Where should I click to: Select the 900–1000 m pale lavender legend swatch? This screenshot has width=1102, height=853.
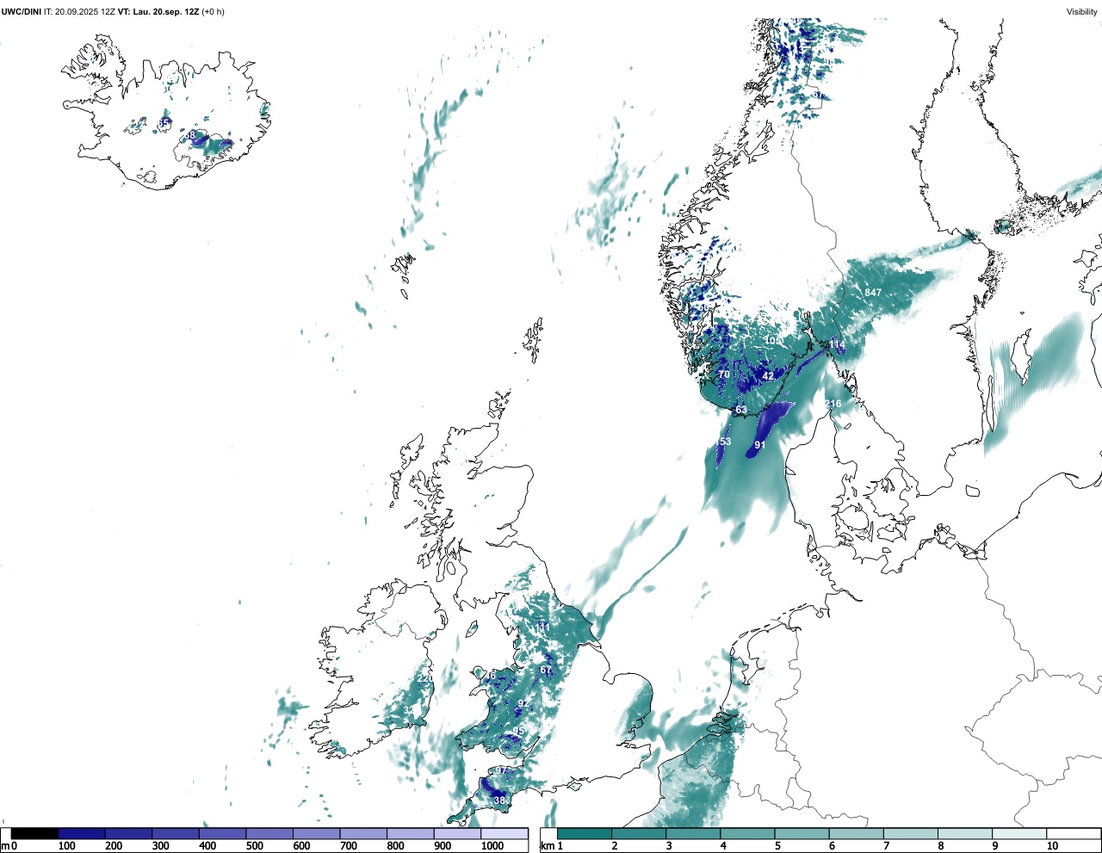[x=457, y=833]
